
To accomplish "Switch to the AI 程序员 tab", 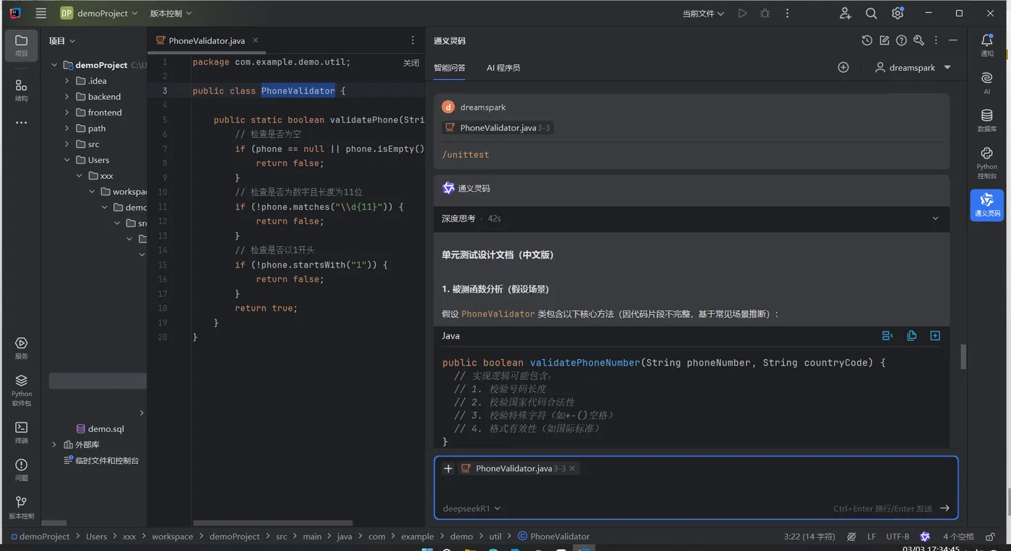I will [x=503, y=68].
